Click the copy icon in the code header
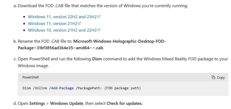The width and height of the screenshot is (231, 109). [x=213, y=77]
